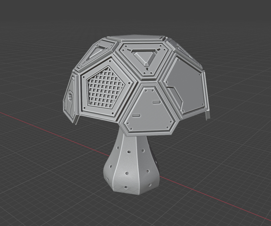The width and height of the screenshot is (271, 226).
Task: Select the pentagon grille panel on the dome
Action: point(102,86)
